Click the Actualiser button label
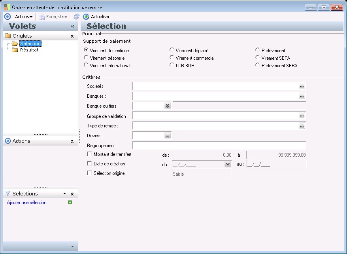The width and height of the screenshot is (347, 254). pyautogui.click(x=100, y=17)
